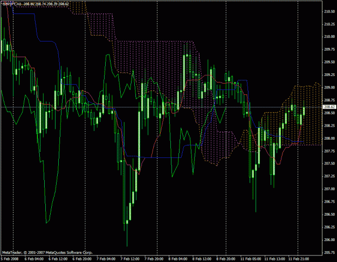Select the 207.25 price axis label
The width and height of the screenshot is (337, 262).
pyautogui.click(x=329, y=176)
